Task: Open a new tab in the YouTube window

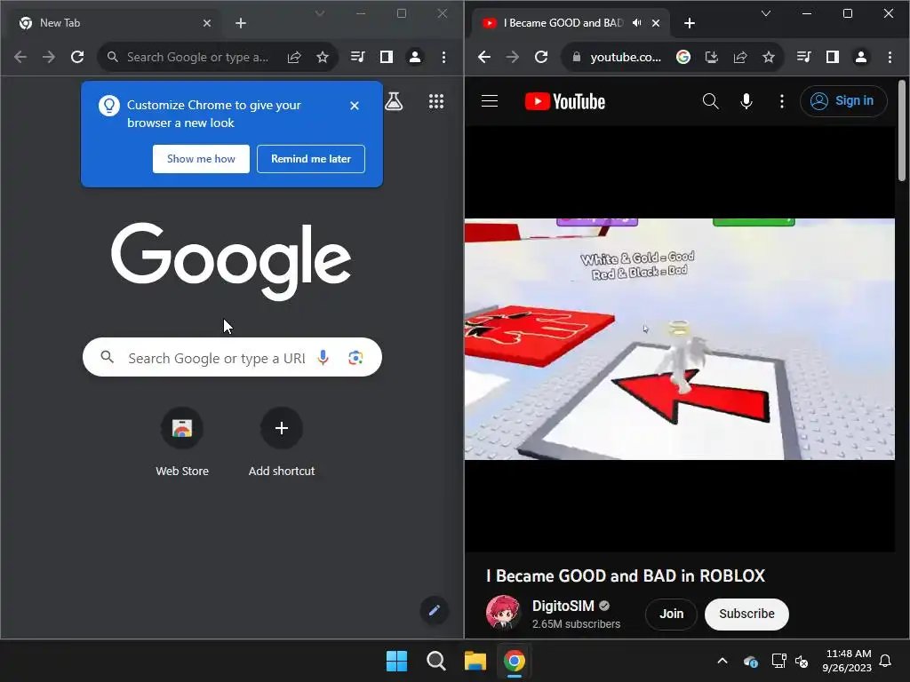Action: click(690, 23)
